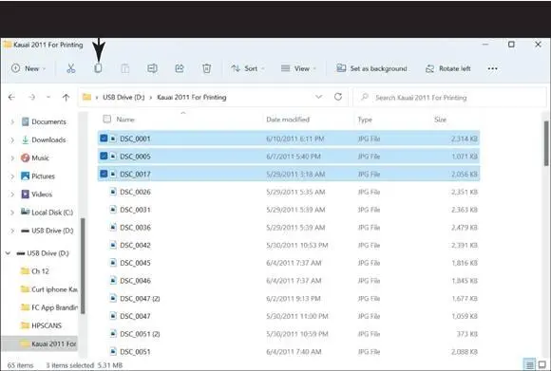Select the file named DSC_0051
This screenshot has width=551, height=371.
click(135, 352)
